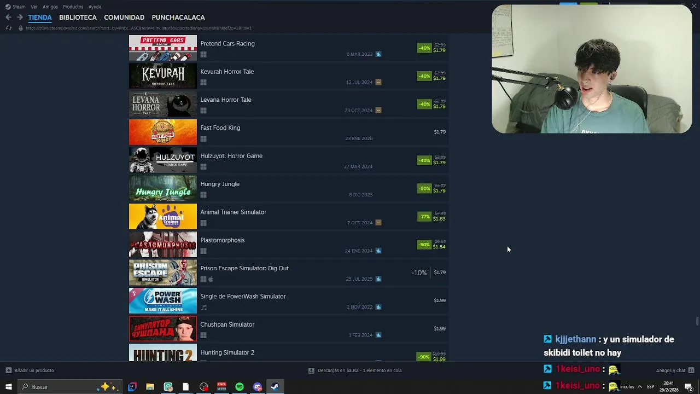Open Single de PowerWash Simulator title
The height and width of the screenshot is (394, 700).
point(243,297)
